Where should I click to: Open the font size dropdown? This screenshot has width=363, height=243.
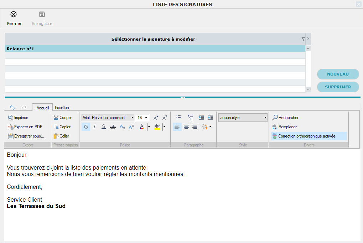click(147, 118)
